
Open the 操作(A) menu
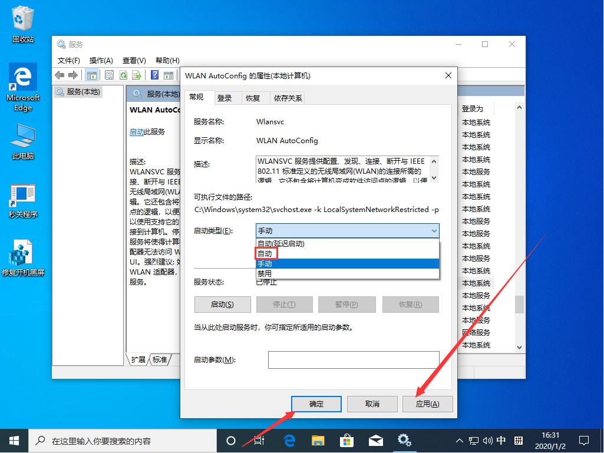(x=100, y=59)
